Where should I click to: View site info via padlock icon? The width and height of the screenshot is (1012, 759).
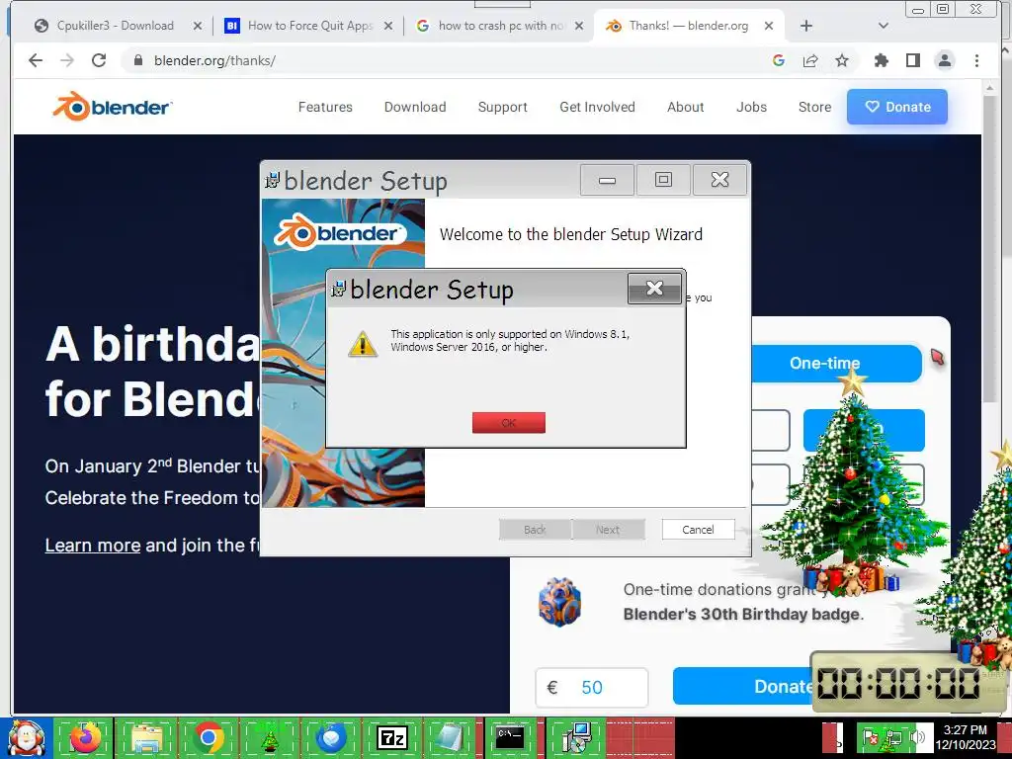pos(137,60)
